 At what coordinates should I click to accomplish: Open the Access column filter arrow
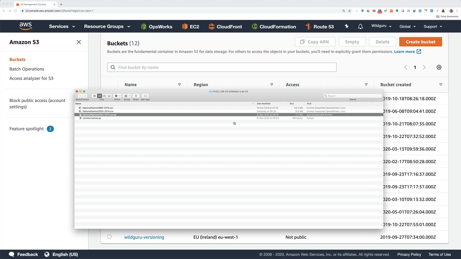pyautogui.click(x=366, y=85)
